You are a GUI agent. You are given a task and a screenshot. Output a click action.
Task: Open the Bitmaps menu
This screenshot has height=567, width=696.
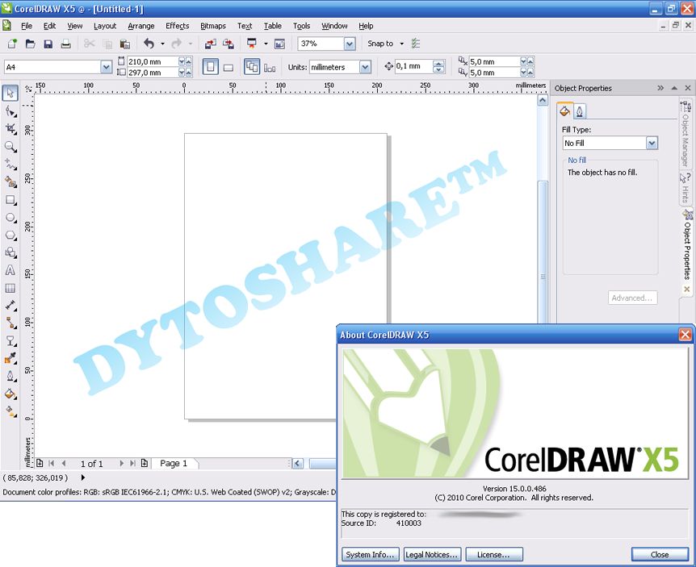pos(213,26)
